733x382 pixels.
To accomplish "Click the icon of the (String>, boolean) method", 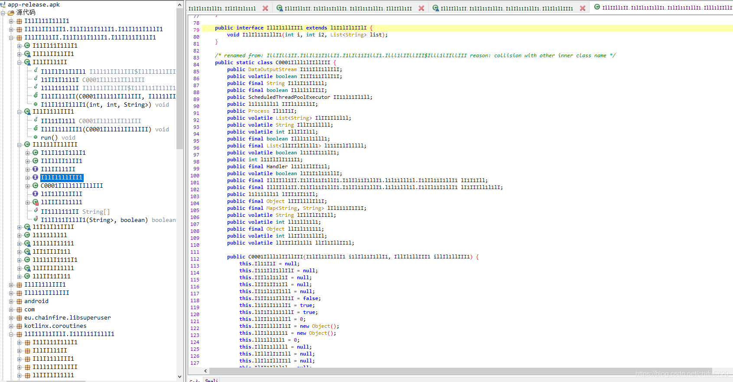I will pos(36,219).
